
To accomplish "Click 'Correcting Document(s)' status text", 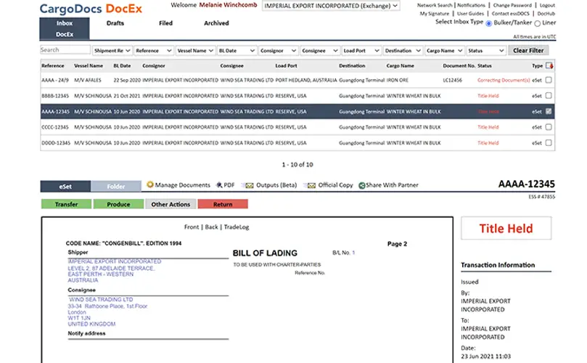I will (x=504, y=80).
